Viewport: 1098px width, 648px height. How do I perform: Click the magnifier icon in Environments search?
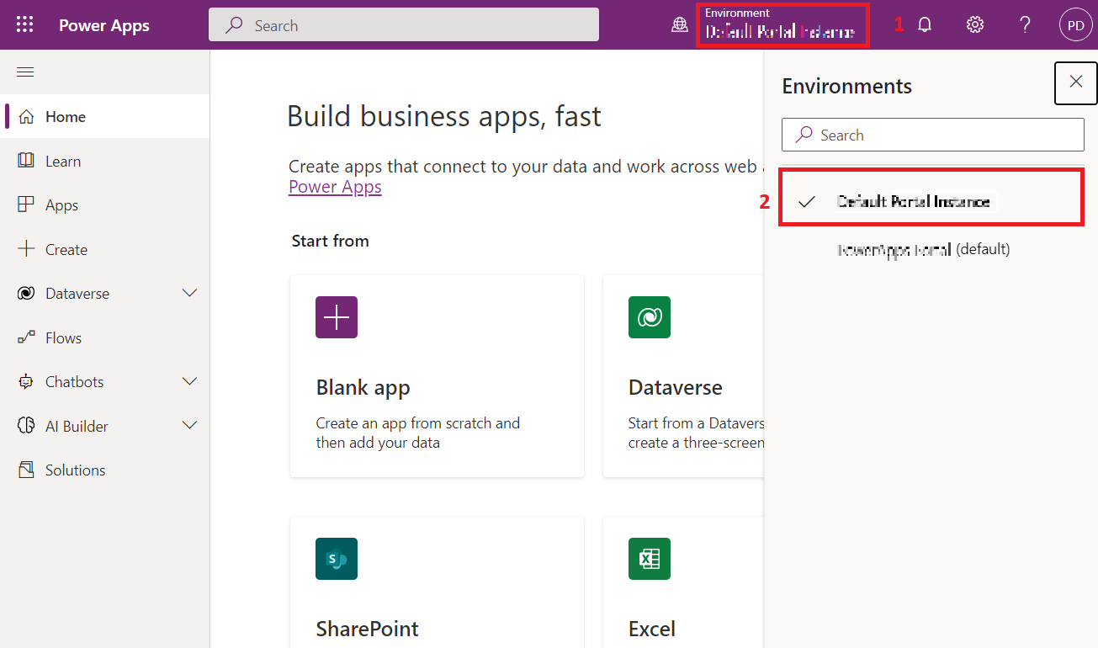point(804,135)
